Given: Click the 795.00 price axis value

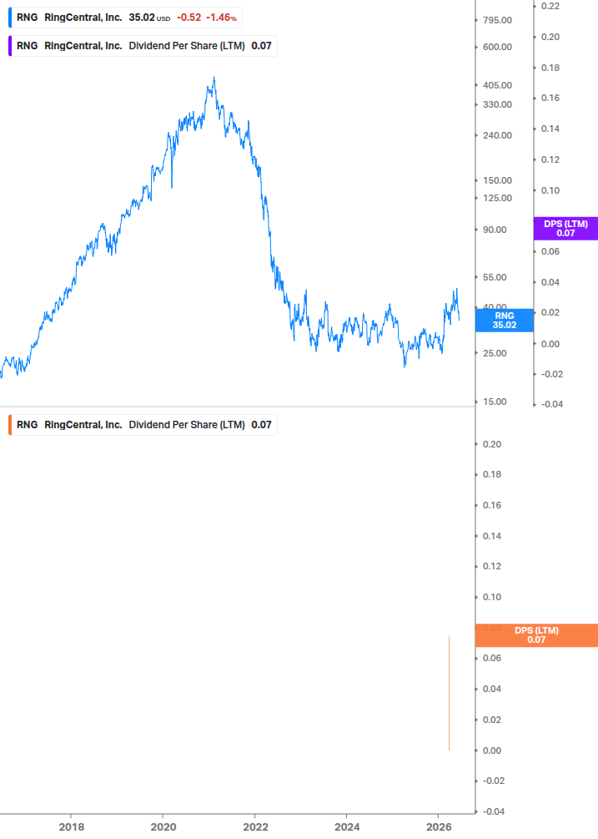Looking at the screenshot, I should click(x=497, y=20).
